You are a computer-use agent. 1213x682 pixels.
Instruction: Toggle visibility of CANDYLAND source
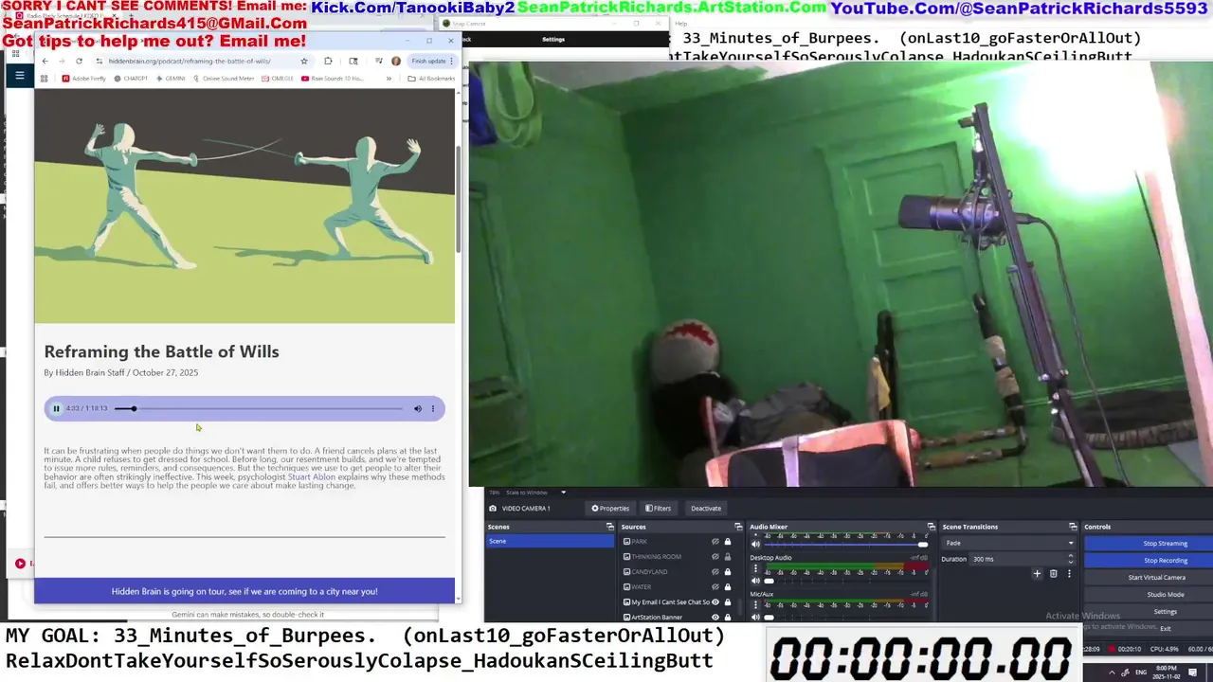[715, 572]
